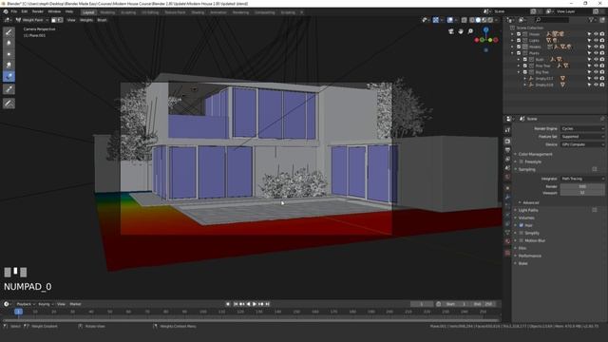This screenshot has height=342, width=608.
Task: Open the Weight Paint mode dropdown
Action: [32, 20]
